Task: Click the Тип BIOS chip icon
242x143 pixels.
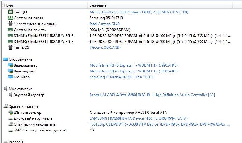Action: point(10,48)
